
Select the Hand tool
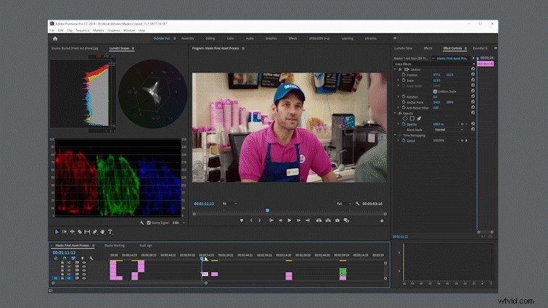coord(102,232)
